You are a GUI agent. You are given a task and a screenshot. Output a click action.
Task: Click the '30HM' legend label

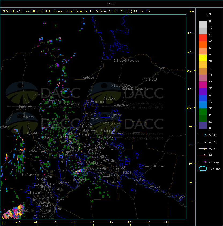[212, 142]
